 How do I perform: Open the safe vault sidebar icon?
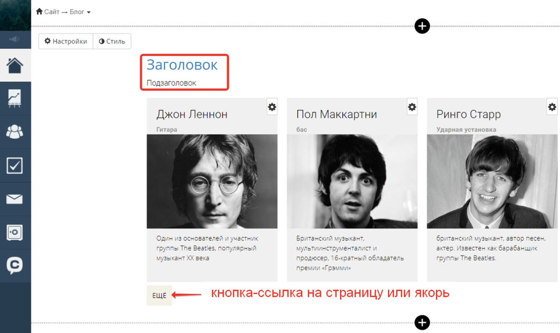coord(15,232)
